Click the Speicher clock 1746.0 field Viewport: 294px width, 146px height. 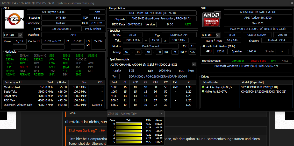coord(252,51)
